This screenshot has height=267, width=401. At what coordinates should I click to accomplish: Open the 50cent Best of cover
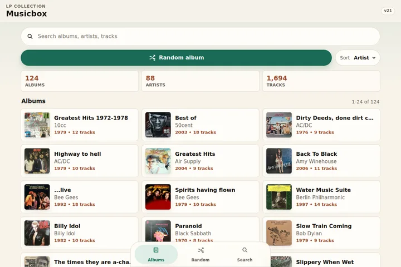click(x=158, y=125)
